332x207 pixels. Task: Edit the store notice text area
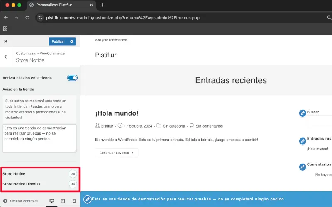point(39,138)
